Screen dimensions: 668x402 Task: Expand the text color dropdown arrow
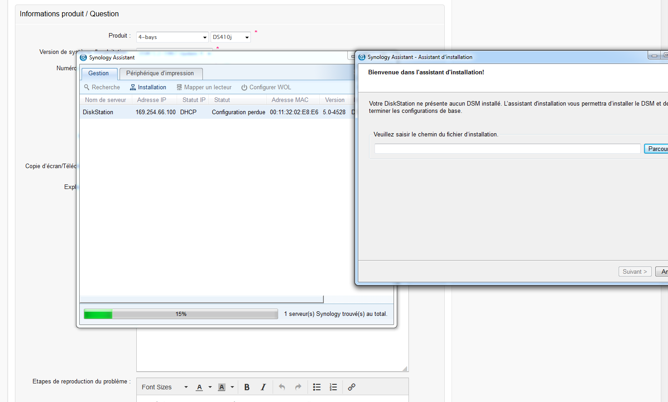pyautogui.click(x=210, y=387)
